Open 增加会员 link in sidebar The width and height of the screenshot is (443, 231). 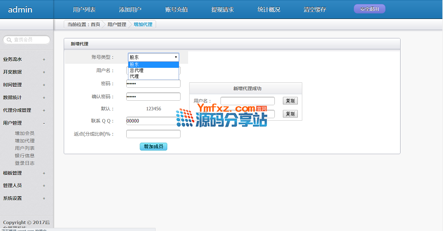pos(24,133)
